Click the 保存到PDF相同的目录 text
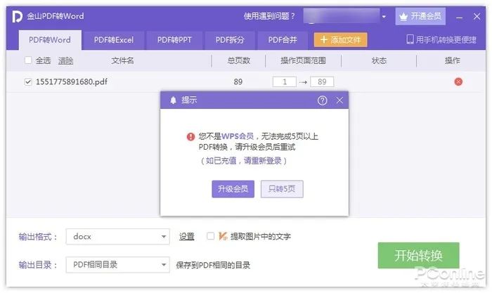Viewport: 492px width, 293px height. tap(213, 265)
